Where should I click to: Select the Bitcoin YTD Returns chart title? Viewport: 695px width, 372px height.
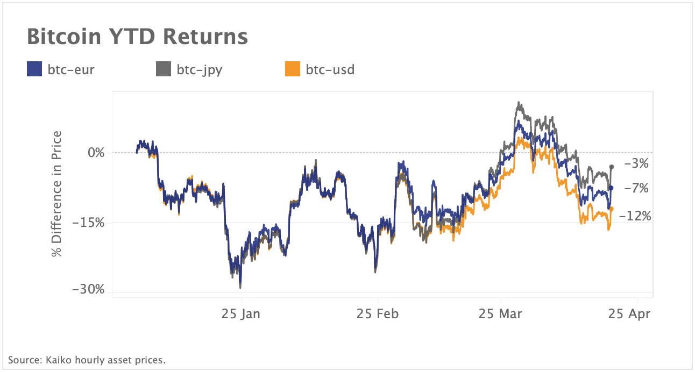[x=137, y=37]
